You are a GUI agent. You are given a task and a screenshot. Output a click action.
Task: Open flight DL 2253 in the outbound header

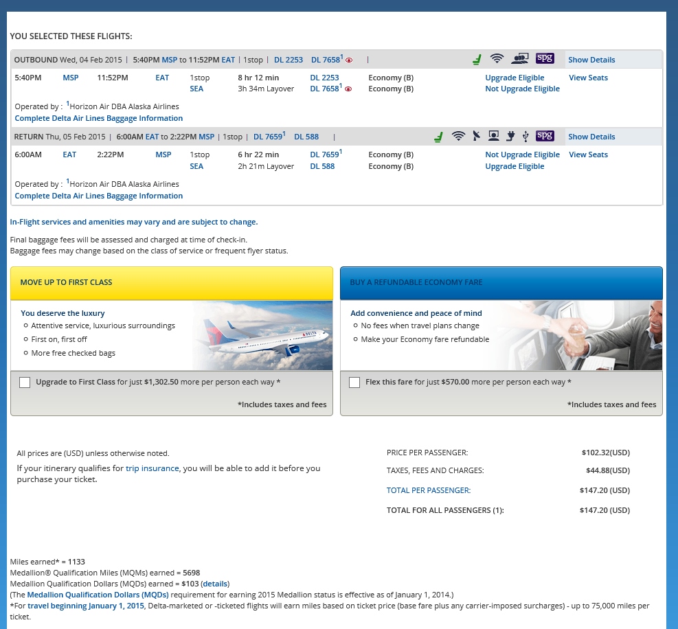click(289, 60)
